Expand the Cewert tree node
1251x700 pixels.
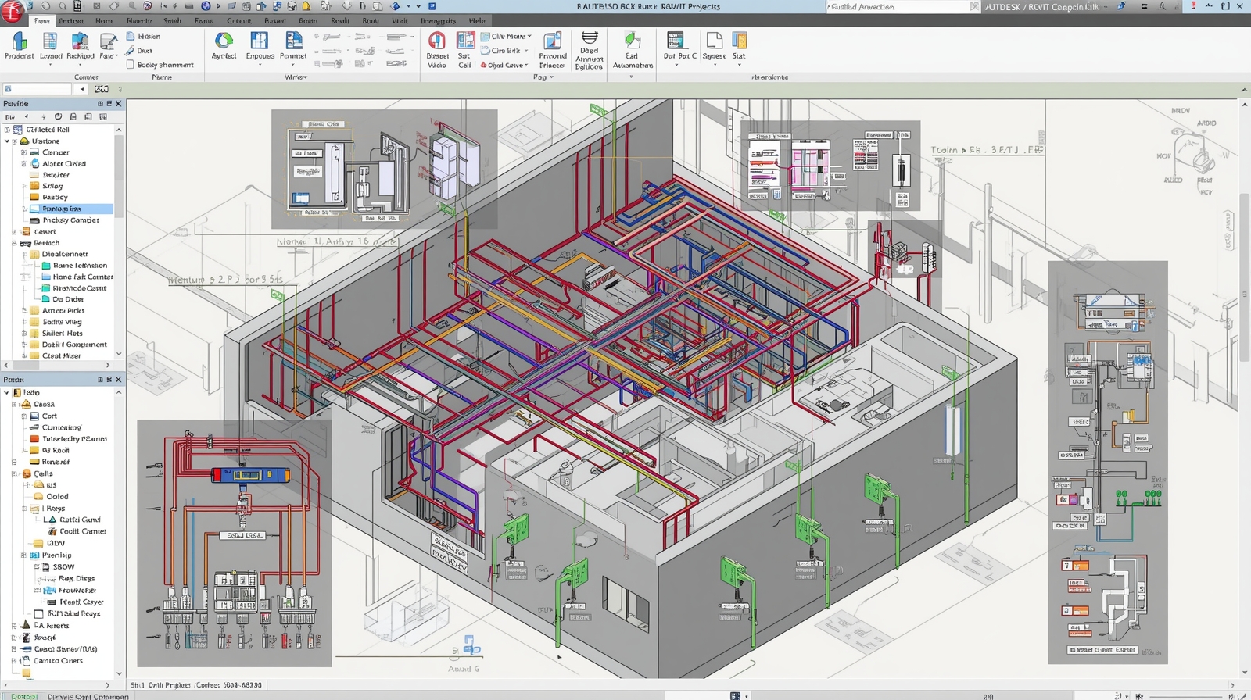point(14,232)
